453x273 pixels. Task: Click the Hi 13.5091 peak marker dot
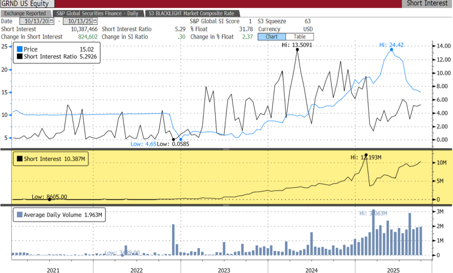297,49
